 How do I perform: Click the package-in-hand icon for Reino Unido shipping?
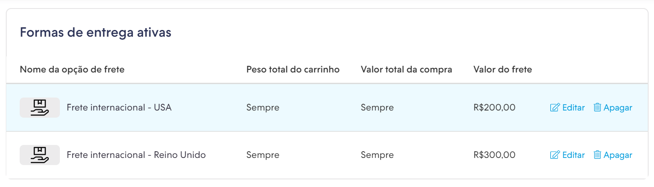40,155
